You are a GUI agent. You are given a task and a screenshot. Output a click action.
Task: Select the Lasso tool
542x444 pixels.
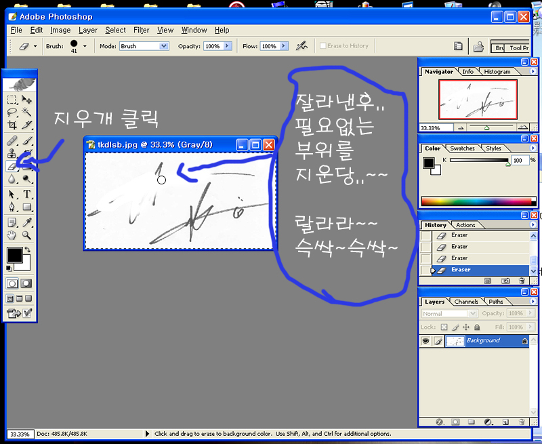pos(12,113)
